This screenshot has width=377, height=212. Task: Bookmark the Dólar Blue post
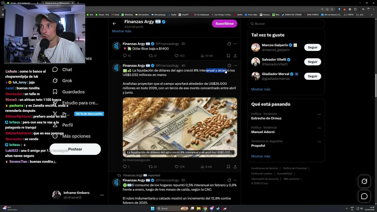pos(228,56)
